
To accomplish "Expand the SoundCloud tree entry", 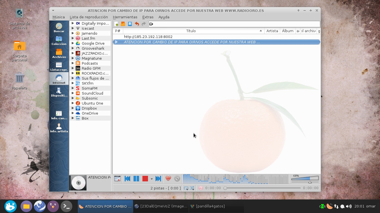I will click(x=73, y=93).
